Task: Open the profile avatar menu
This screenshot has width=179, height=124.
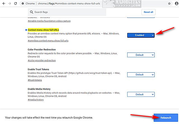Action: (x=176, y=4)
